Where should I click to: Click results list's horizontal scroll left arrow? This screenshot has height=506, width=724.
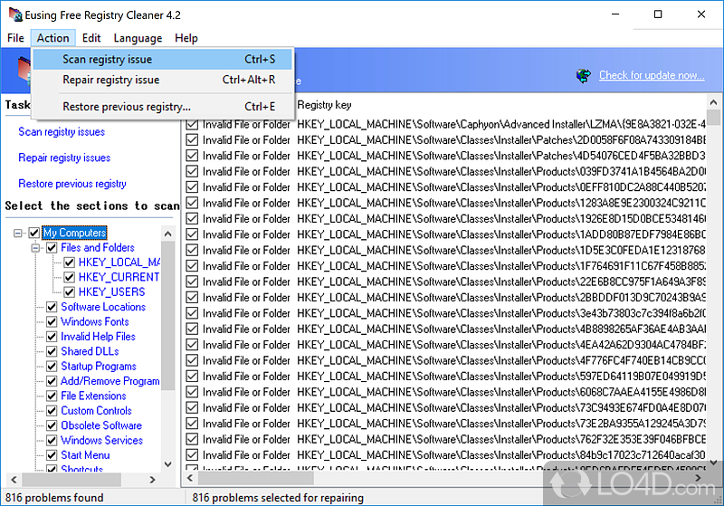pos(191,480)
